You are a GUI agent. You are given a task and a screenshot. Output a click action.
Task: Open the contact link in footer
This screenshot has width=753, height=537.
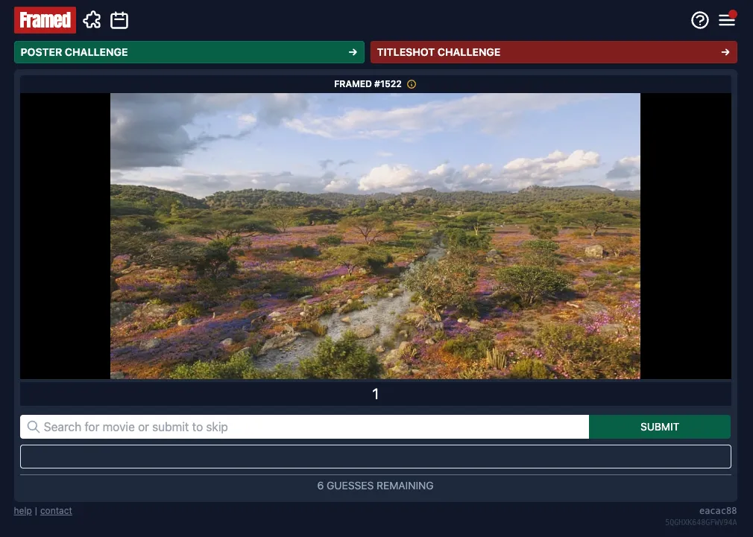[x=56, y=511]
